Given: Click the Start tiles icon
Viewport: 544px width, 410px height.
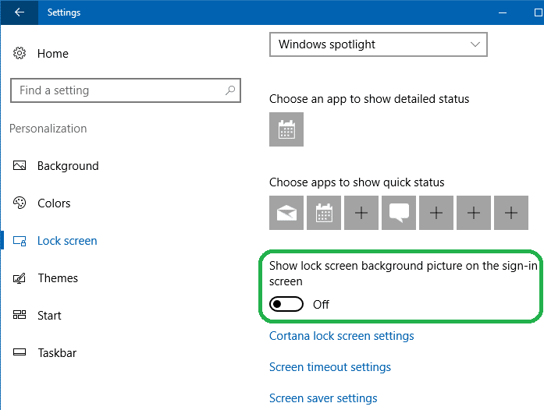Looking at the screenshot, I should pos(20,315).
